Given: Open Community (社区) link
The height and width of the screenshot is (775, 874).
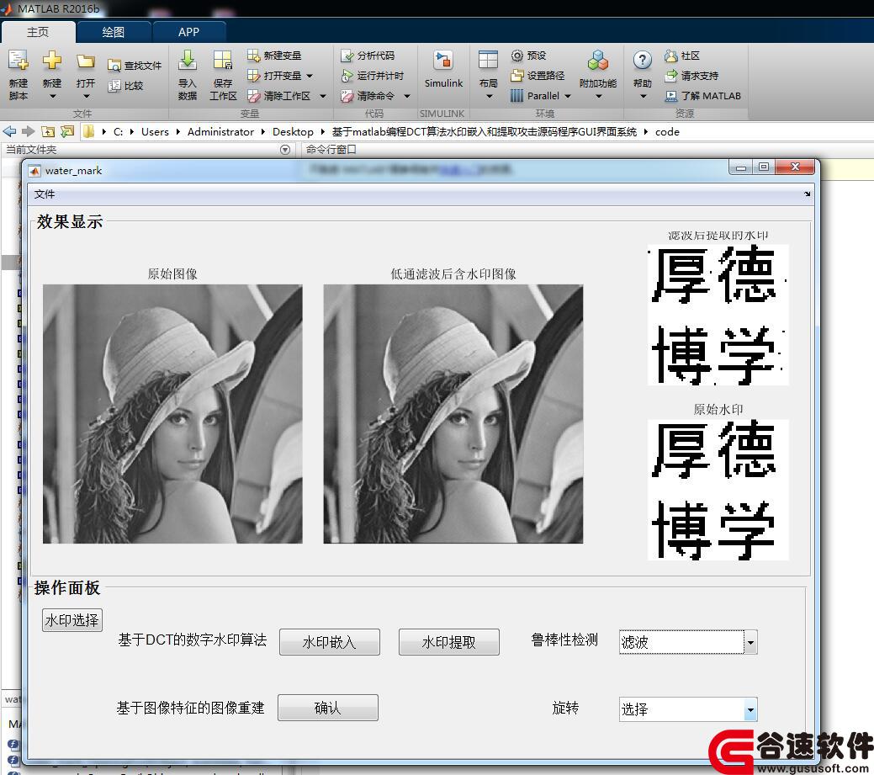Looking at the screenshot, I should pos(681,56).
